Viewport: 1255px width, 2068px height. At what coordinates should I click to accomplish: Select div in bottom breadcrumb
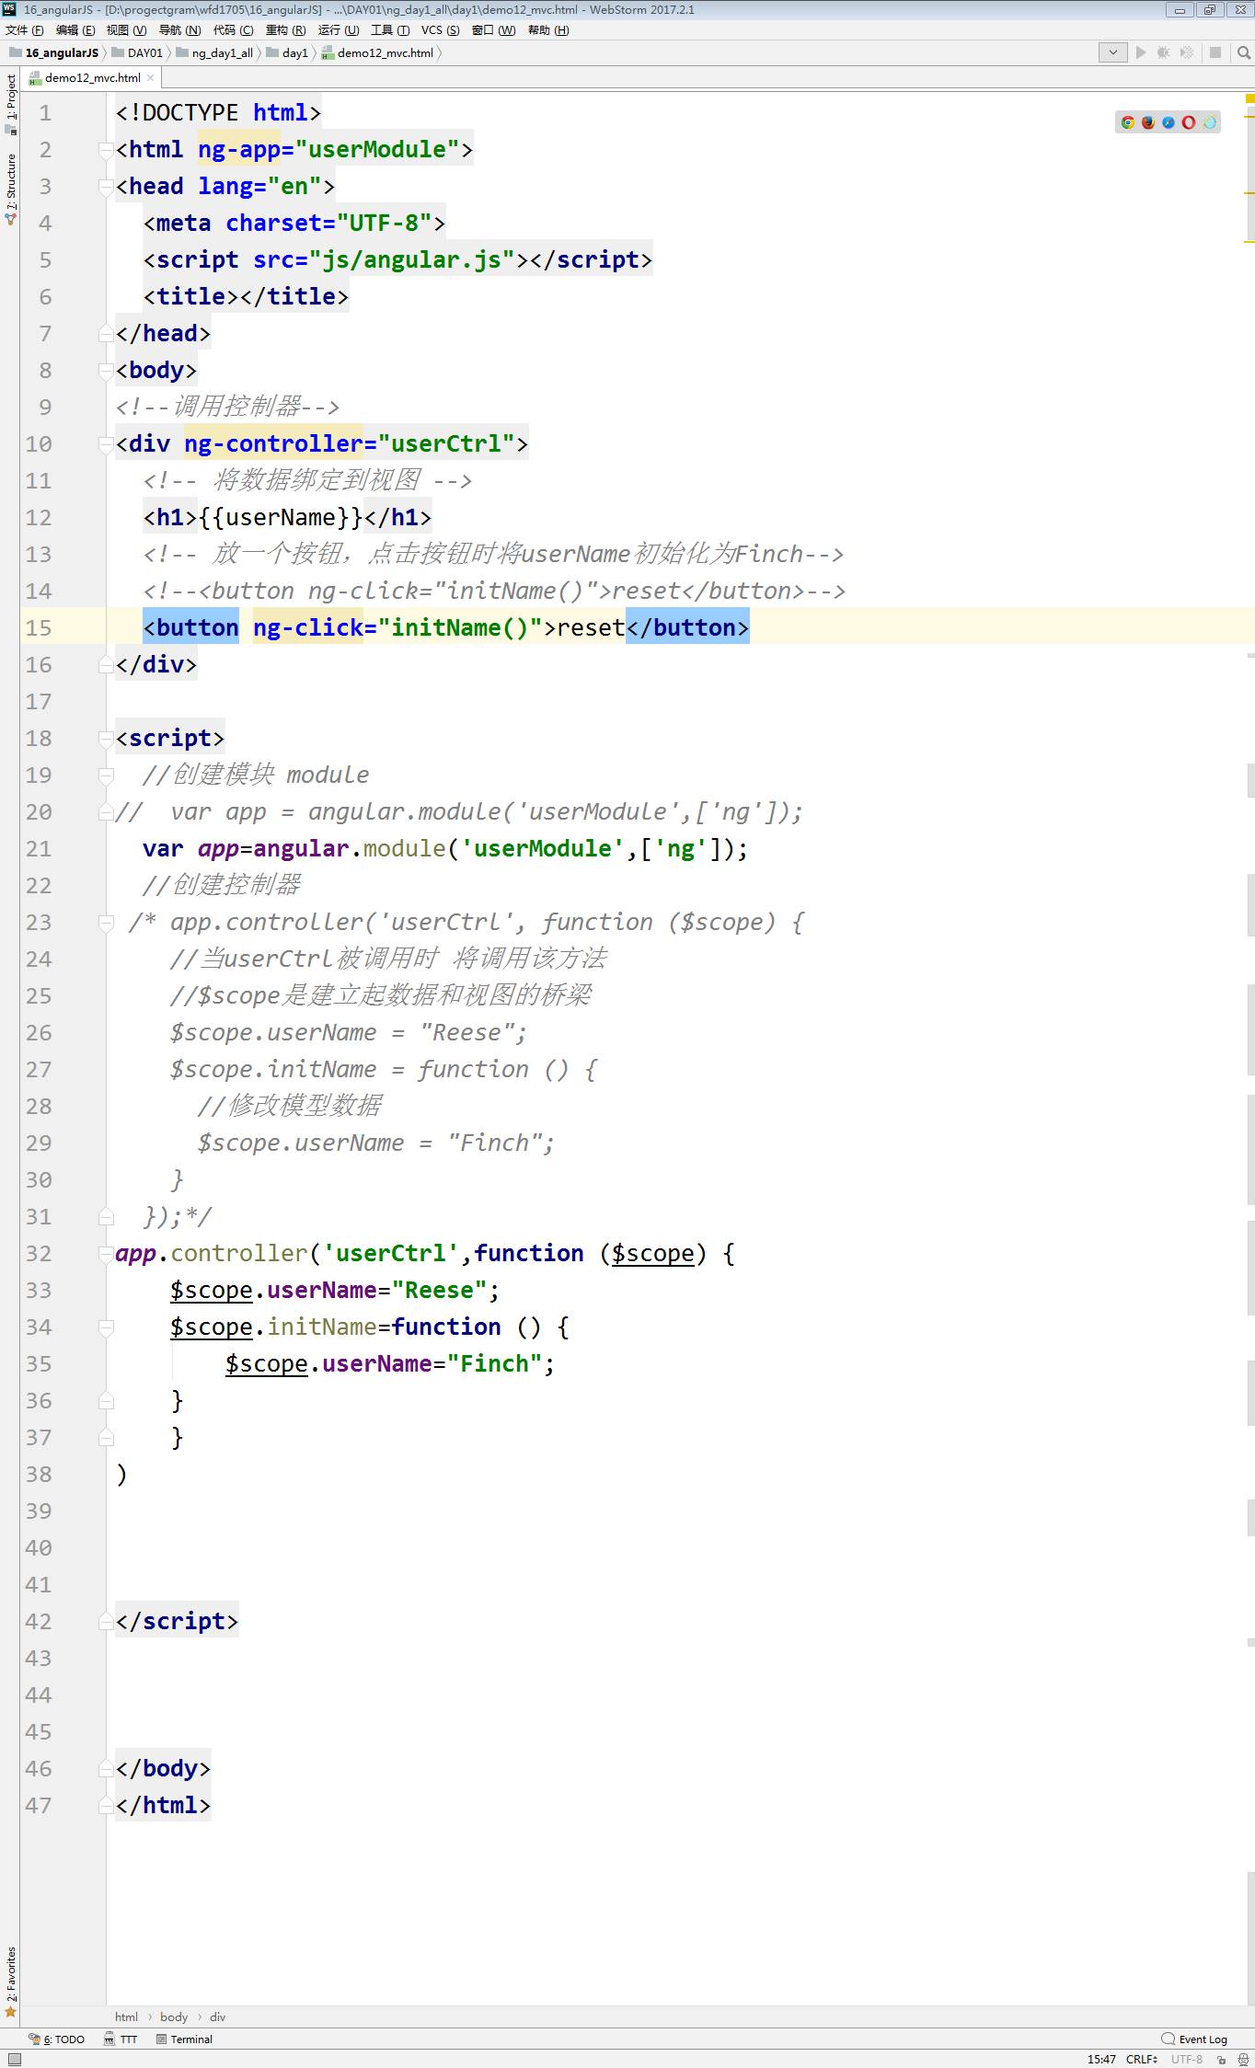click(x=217, y=2016)
